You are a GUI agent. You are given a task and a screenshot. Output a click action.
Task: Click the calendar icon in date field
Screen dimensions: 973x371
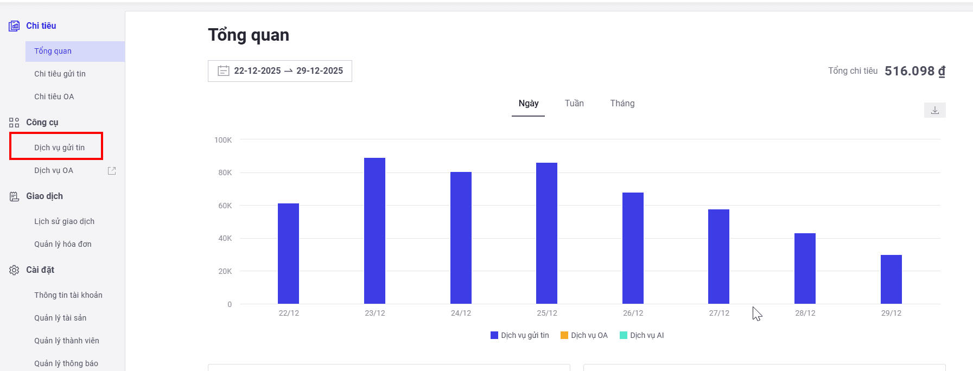click(x=223, y=71)
